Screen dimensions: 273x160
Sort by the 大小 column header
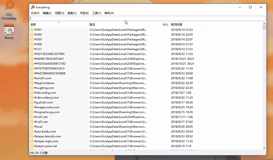(158, 24)
